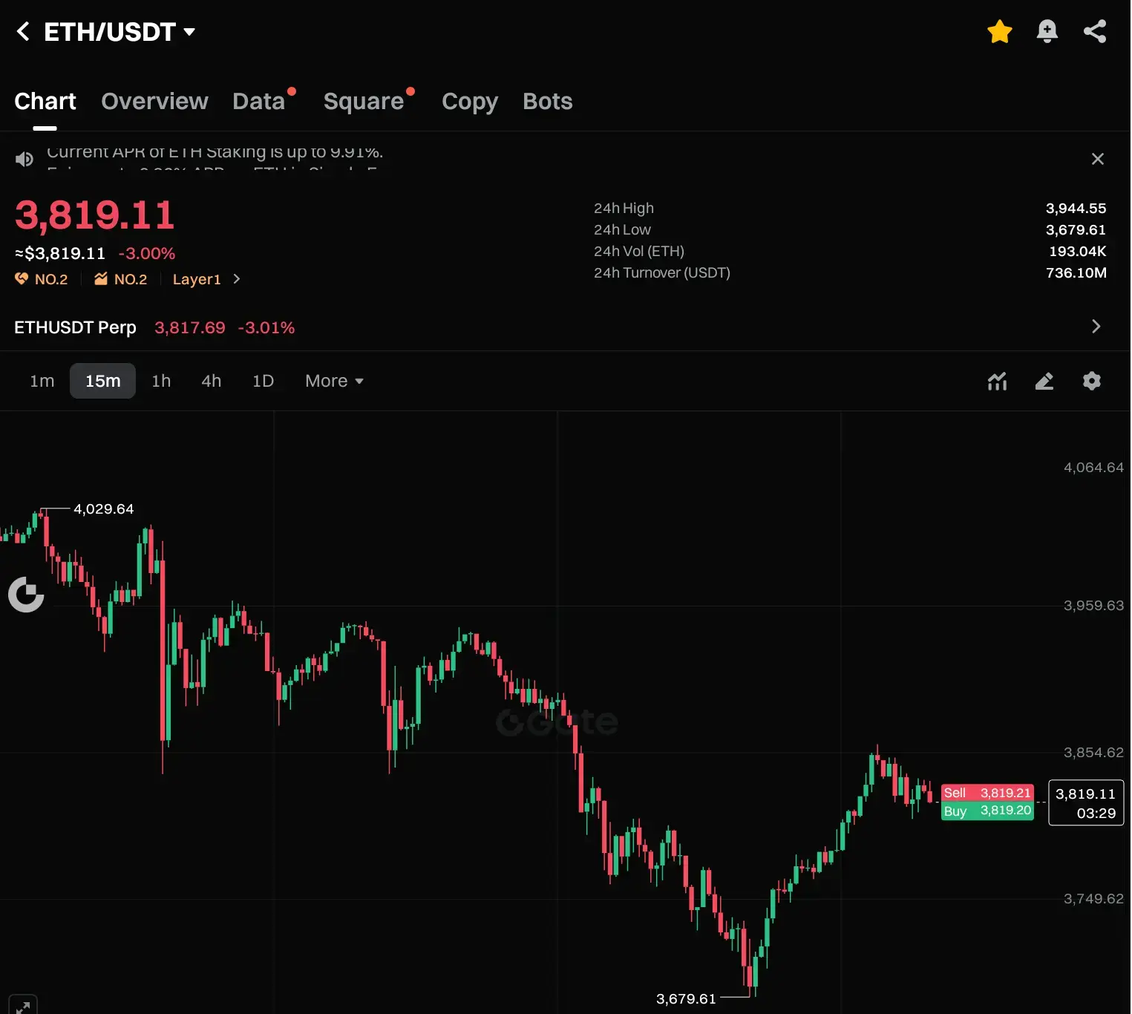
Task: Switch to the Chart tab
Action: (x=45, y=101)
